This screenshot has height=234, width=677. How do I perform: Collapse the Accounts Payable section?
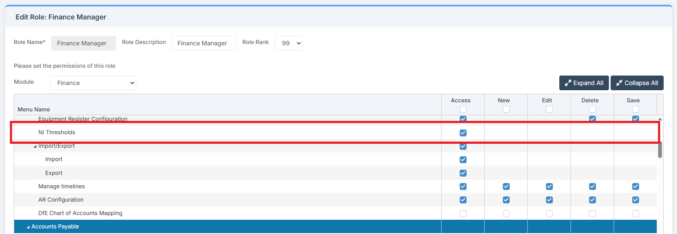pos(28,227)
